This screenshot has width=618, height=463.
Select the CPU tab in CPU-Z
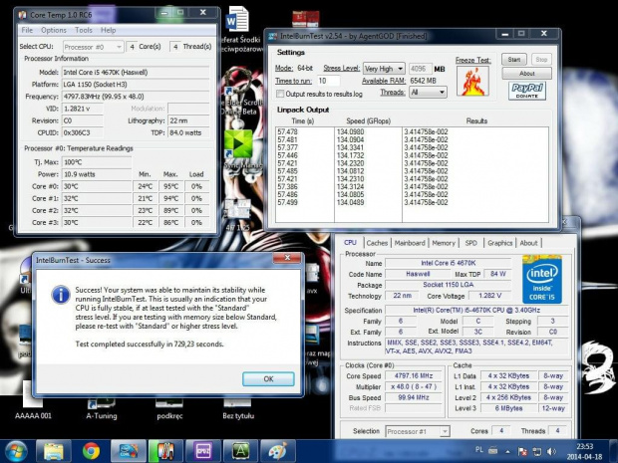pyautogui.click(x=350, y=243)
